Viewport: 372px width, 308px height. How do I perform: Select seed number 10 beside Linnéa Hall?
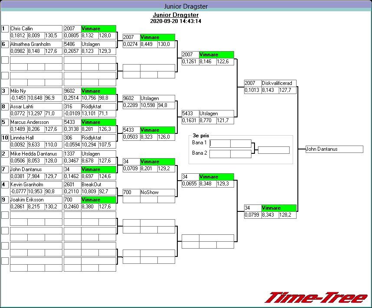(x=5, y=138)
